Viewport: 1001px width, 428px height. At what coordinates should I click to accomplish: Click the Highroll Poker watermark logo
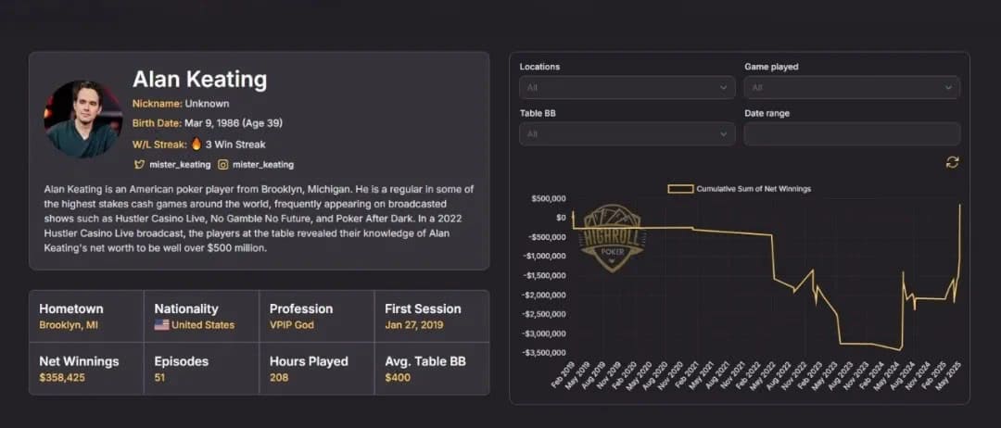click(x=611, y=237)
